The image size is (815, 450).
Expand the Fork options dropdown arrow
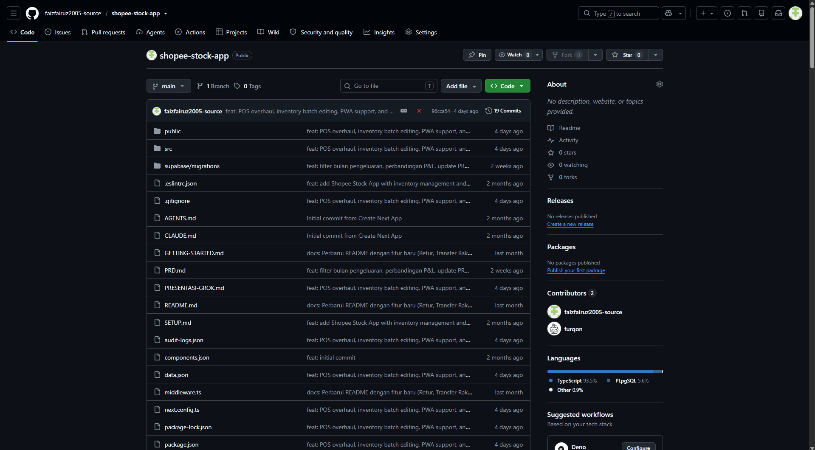tap(595, 55)
